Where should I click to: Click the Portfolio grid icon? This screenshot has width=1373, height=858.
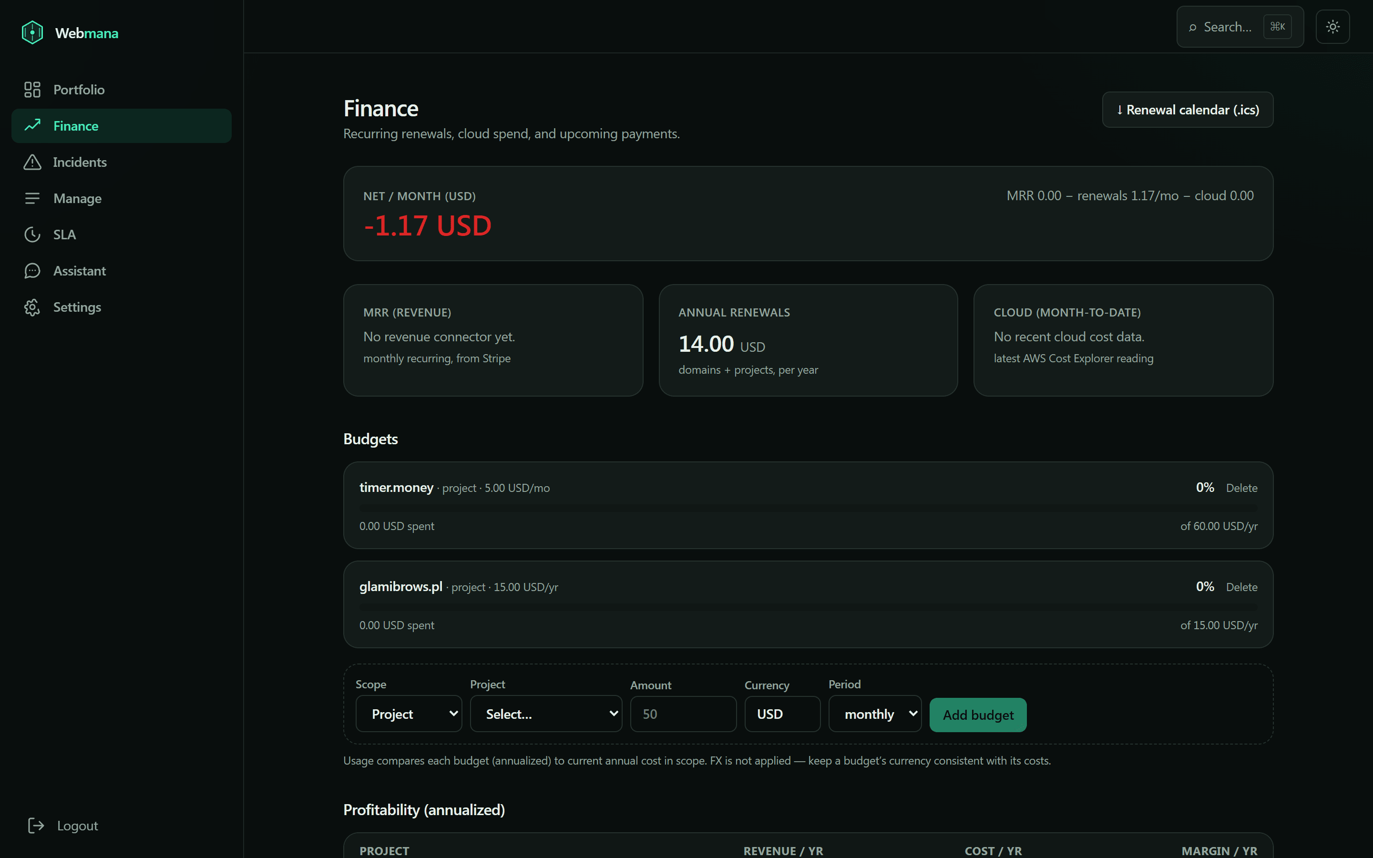(32, 90)
